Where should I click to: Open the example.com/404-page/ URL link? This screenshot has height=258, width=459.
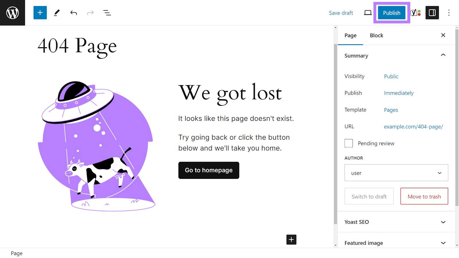413,126
